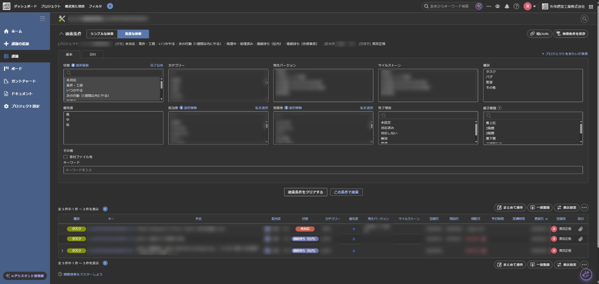This screenshot has width=599, height=284.
Task: Click the AI sparkle icon in global search
Action: tap(479, 6)
